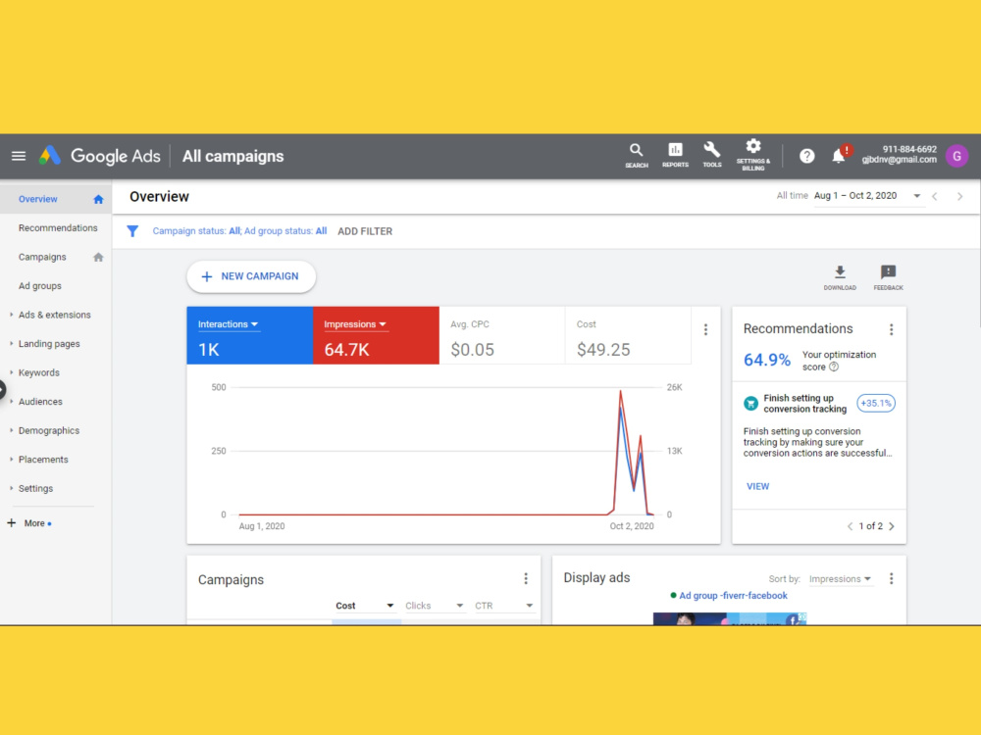The width and height of the screenshot is (981, 735).
Task: Show next recommendation
Action: [892, 526]
